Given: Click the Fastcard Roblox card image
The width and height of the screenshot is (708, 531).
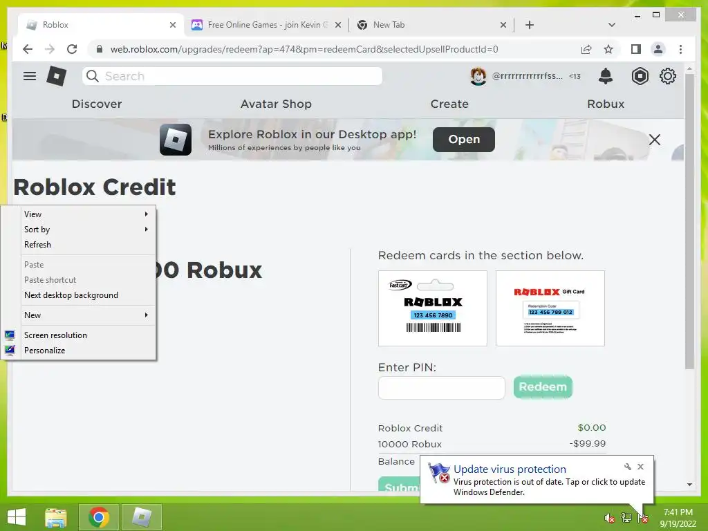Looking at the screenshot, I should [x=433, y=308].
